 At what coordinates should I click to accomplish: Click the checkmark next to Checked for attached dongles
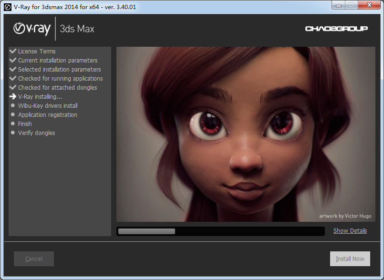tap(13, 87)
